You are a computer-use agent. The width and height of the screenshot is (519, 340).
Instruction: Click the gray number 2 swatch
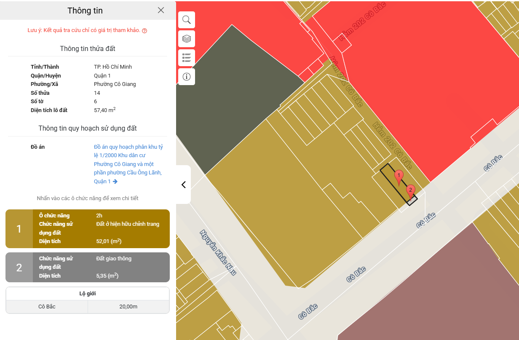19,267
